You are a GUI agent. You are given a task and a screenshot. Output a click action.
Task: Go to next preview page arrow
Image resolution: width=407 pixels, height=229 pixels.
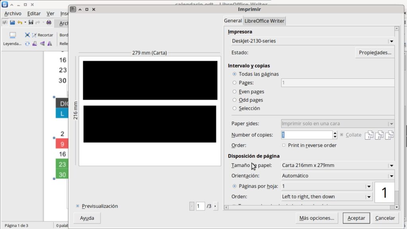(x=215, y=206)
